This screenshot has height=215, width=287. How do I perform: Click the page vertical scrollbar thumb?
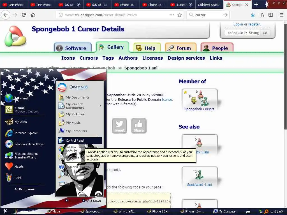pyautogui.click(x=285, y=77)
